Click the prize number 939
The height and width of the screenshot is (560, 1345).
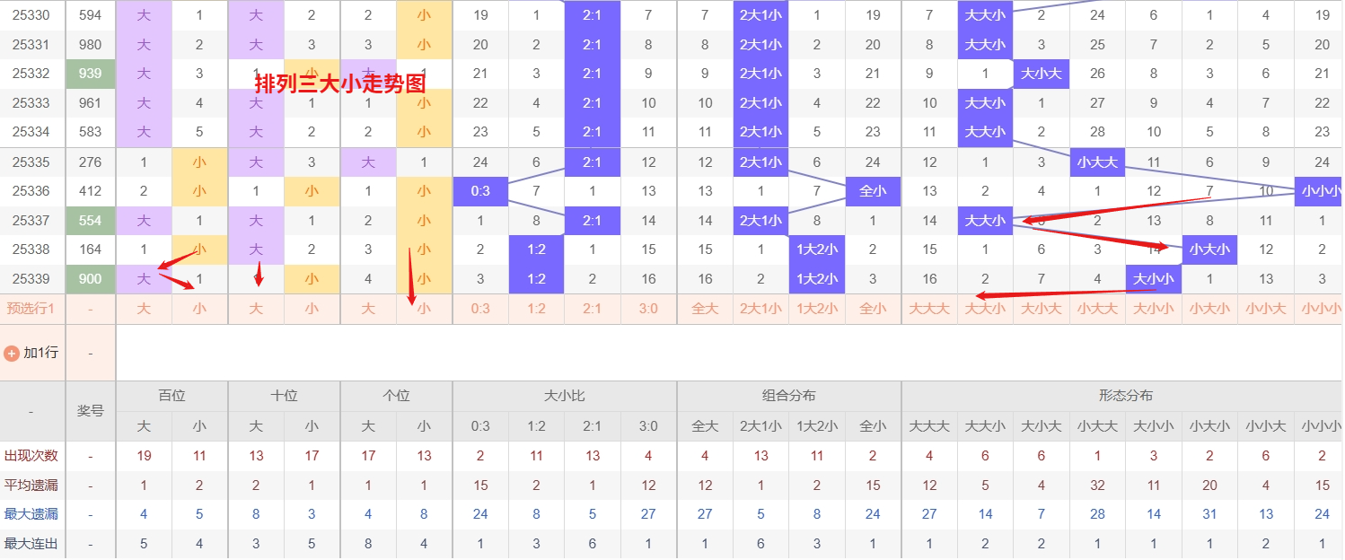point(91,74)
